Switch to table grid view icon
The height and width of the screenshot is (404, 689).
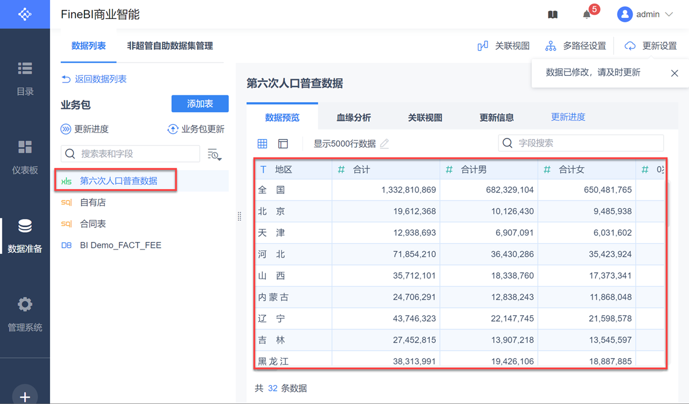click(x=262, y=144)
